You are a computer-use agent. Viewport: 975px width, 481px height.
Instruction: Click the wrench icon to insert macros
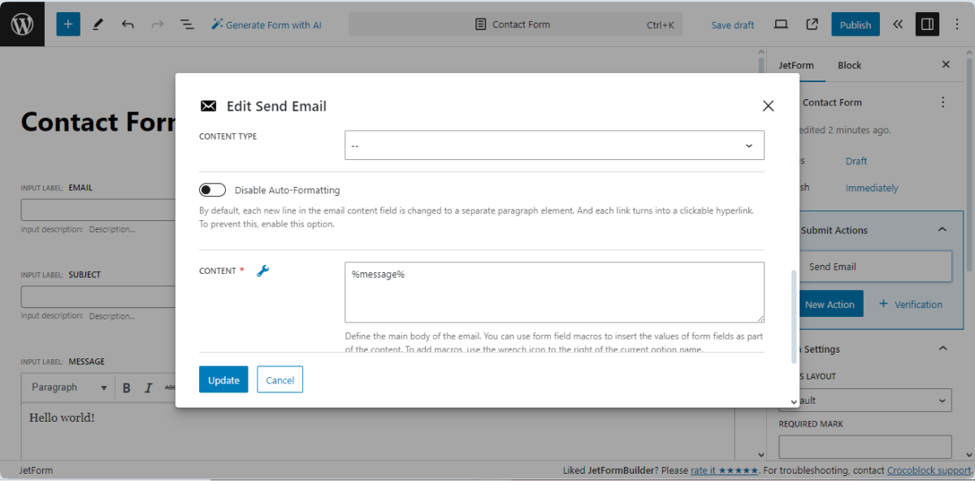pyautogui.click(x=262, y=271)
